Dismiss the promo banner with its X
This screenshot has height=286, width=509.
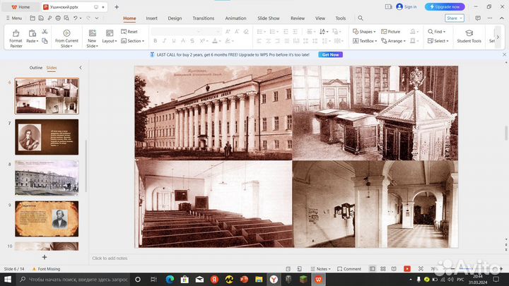(x=504, y=55)
